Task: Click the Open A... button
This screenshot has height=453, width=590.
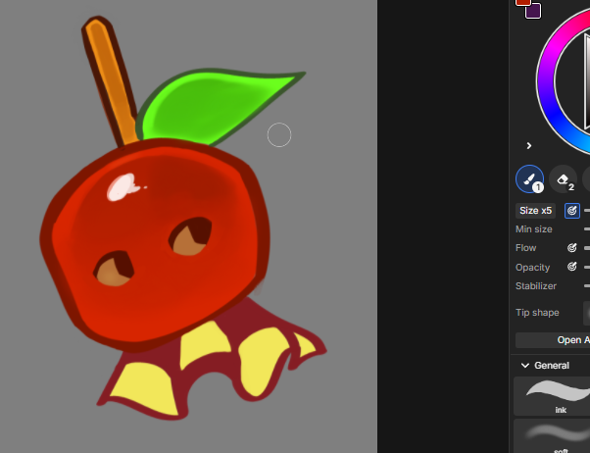Action: (553, 340)
